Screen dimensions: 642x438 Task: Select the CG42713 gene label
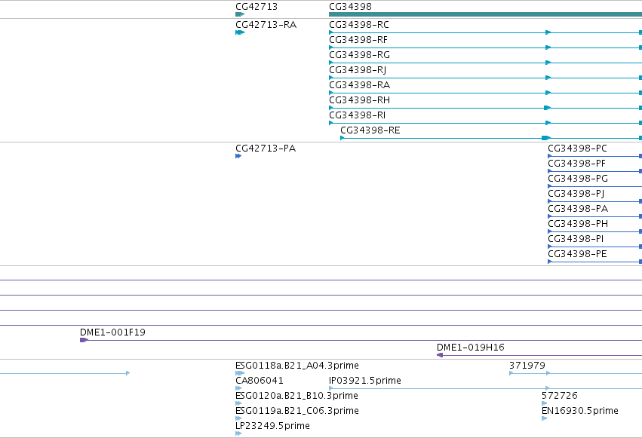[256, 7]
